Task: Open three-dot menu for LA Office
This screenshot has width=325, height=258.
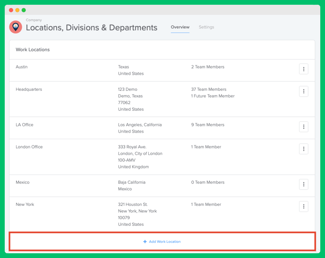Action: click(x=303, y=127)
